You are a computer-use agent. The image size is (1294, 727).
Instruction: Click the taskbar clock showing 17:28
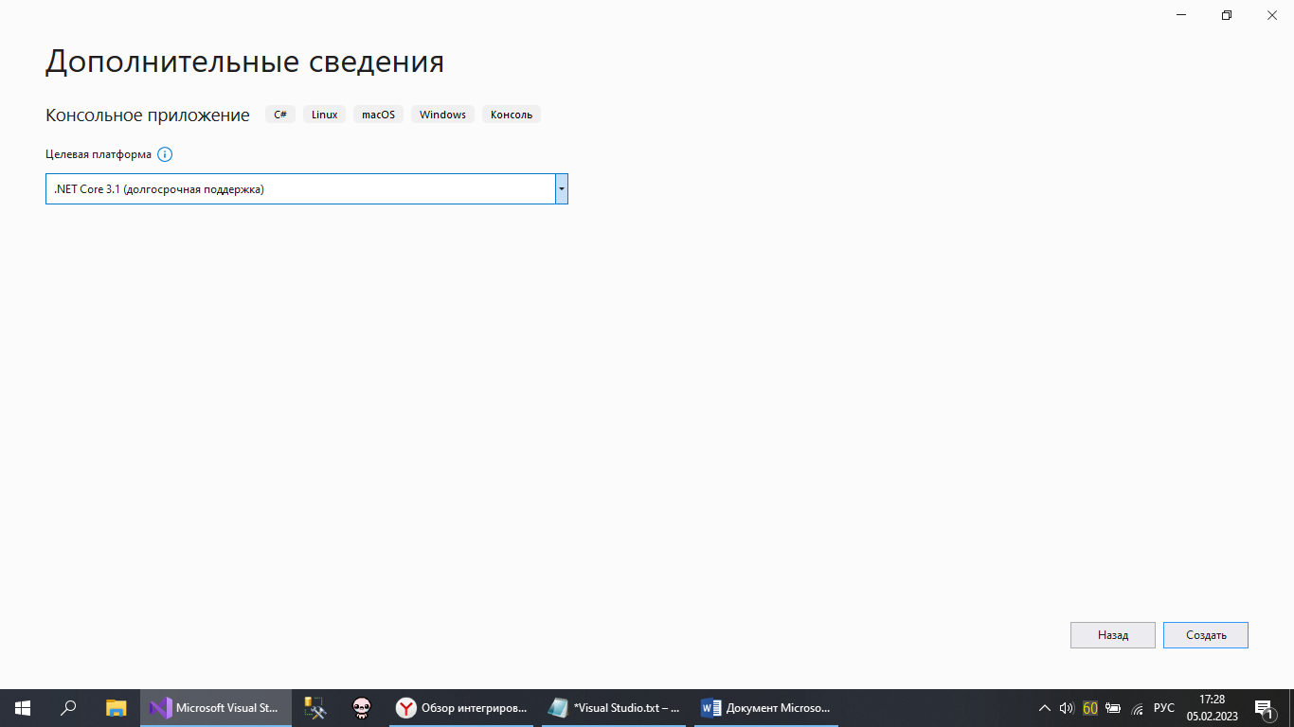[x=1212, y=707]
